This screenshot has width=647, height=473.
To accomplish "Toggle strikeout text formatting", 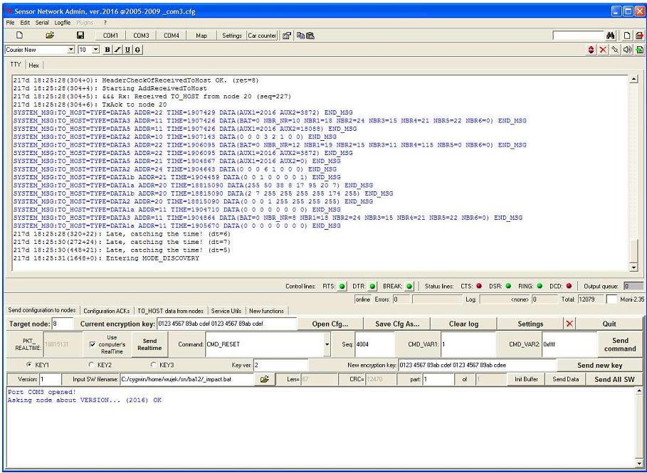I will click(137, 50).
